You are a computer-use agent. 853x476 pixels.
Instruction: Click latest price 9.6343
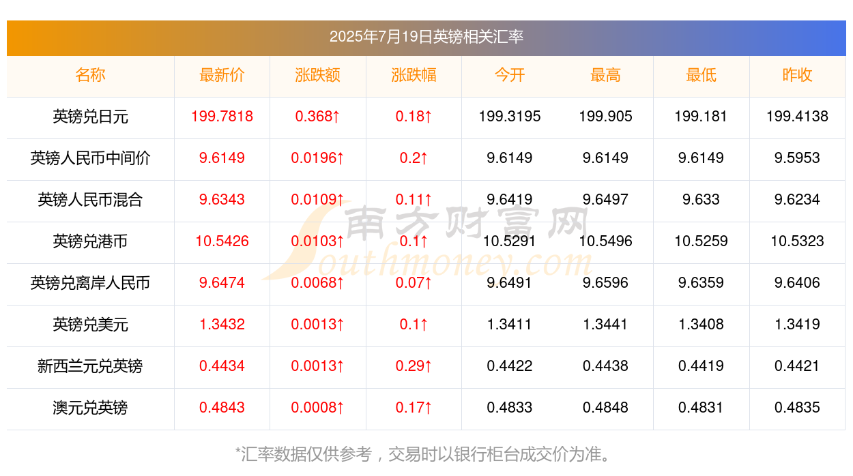click(x=222, y=200)
